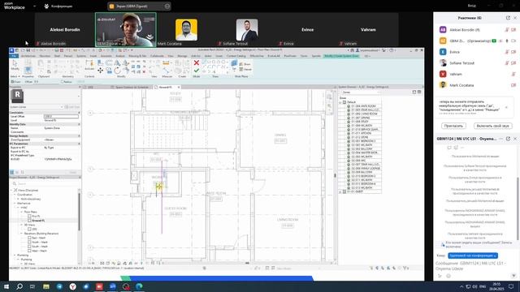The width and height of the screenshot is (520, 292).
Task: Collapse the Mechanical node in Project Browser
Action: coord(15,204)
